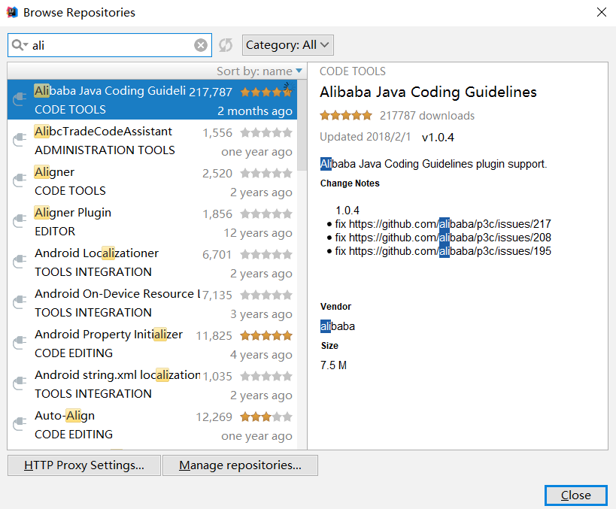This screenshot has width=616, height=509.
Task: Click star rating of Android string.xml localization
Action: pos(266,376)
